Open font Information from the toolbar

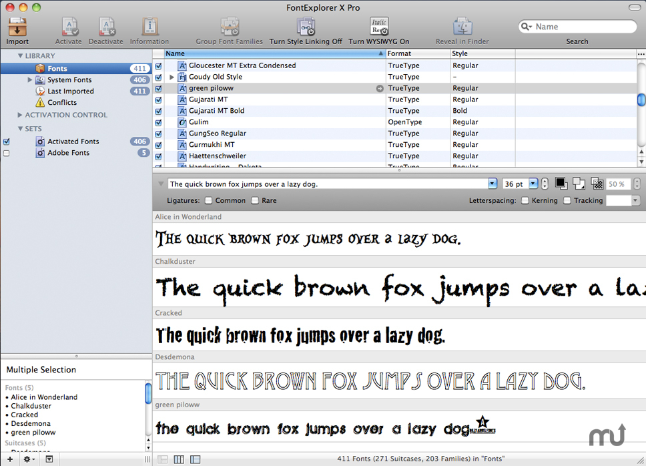(148, 25)
